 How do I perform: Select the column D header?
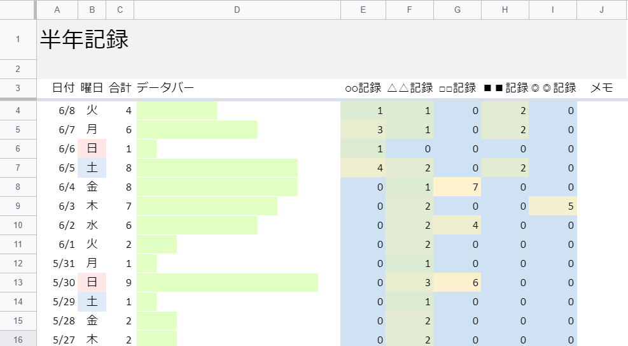(237, 10)
